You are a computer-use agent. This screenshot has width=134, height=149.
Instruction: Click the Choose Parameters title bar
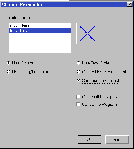(x=64, y=4)
